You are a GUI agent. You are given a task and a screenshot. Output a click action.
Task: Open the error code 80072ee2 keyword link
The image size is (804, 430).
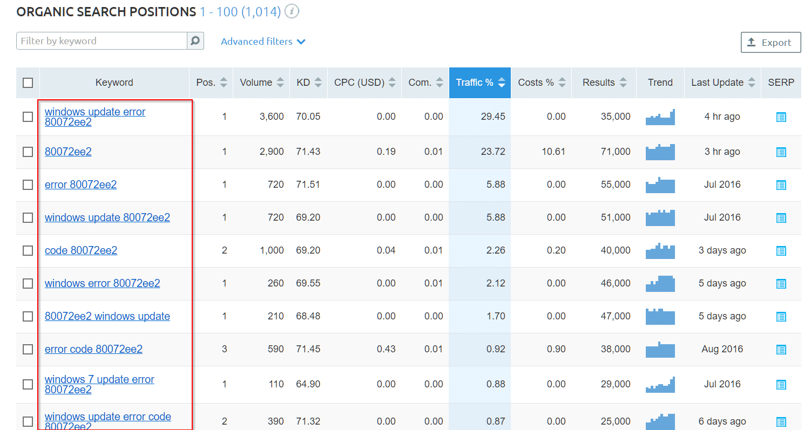(93, 349)
